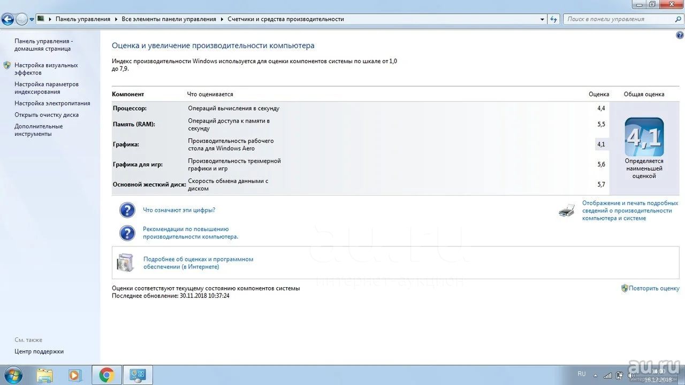Screen dimensions: 685x385
Task: Click the 4,1 overall score badge
Action: [x=644, y=137]
